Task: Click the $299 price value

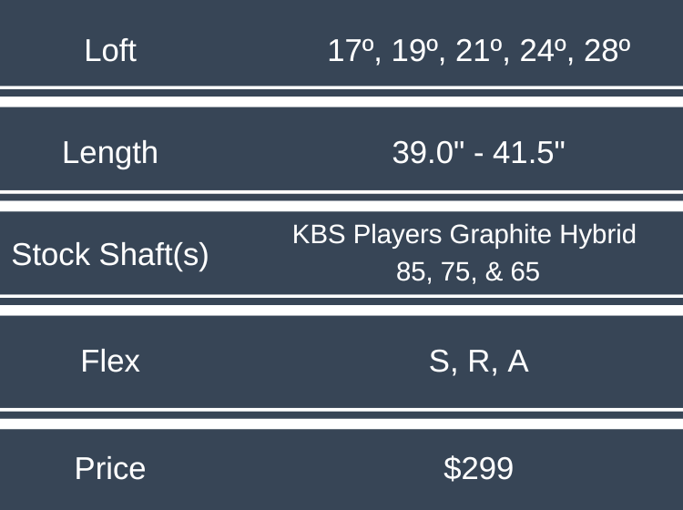Action: click(x=478, y=468)
